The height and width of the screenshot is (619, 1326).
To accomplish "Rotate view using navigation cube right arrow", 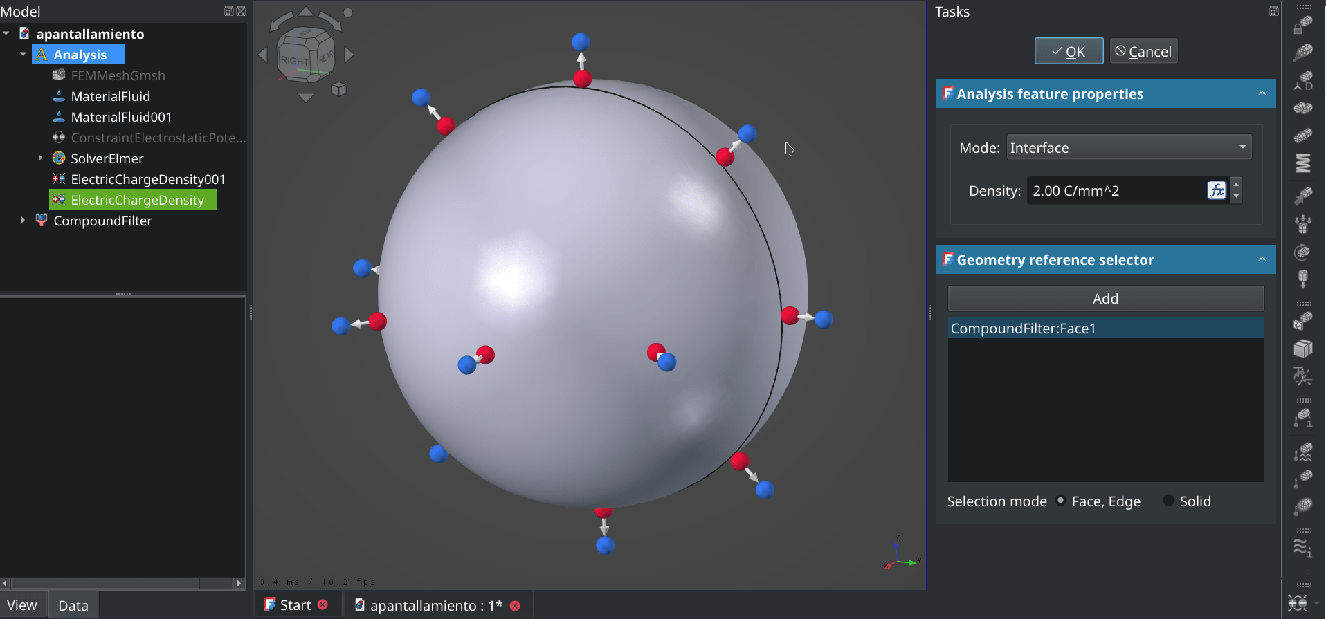I will click(x=349, y=55).
